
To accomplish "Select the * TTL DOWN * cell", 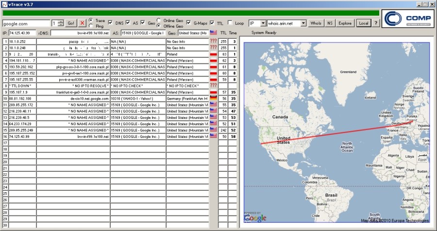I will tap(22, 86).
